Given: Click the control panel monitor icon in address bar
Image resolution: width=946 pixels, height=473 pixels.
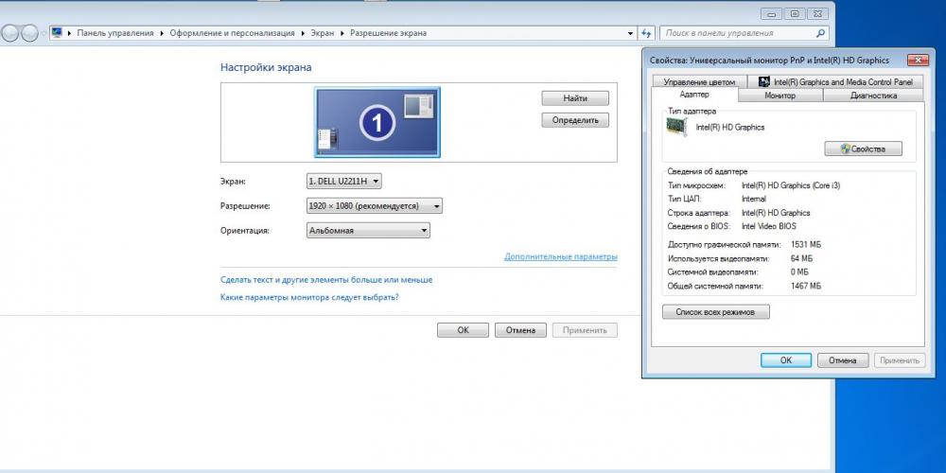Looking at the screenshot, I should coord(57,32).
